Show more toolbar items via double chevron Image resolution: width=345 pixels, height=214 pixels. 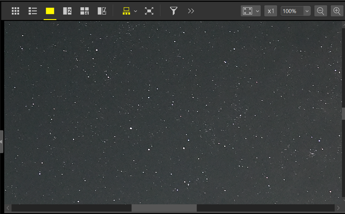point(191,11)
